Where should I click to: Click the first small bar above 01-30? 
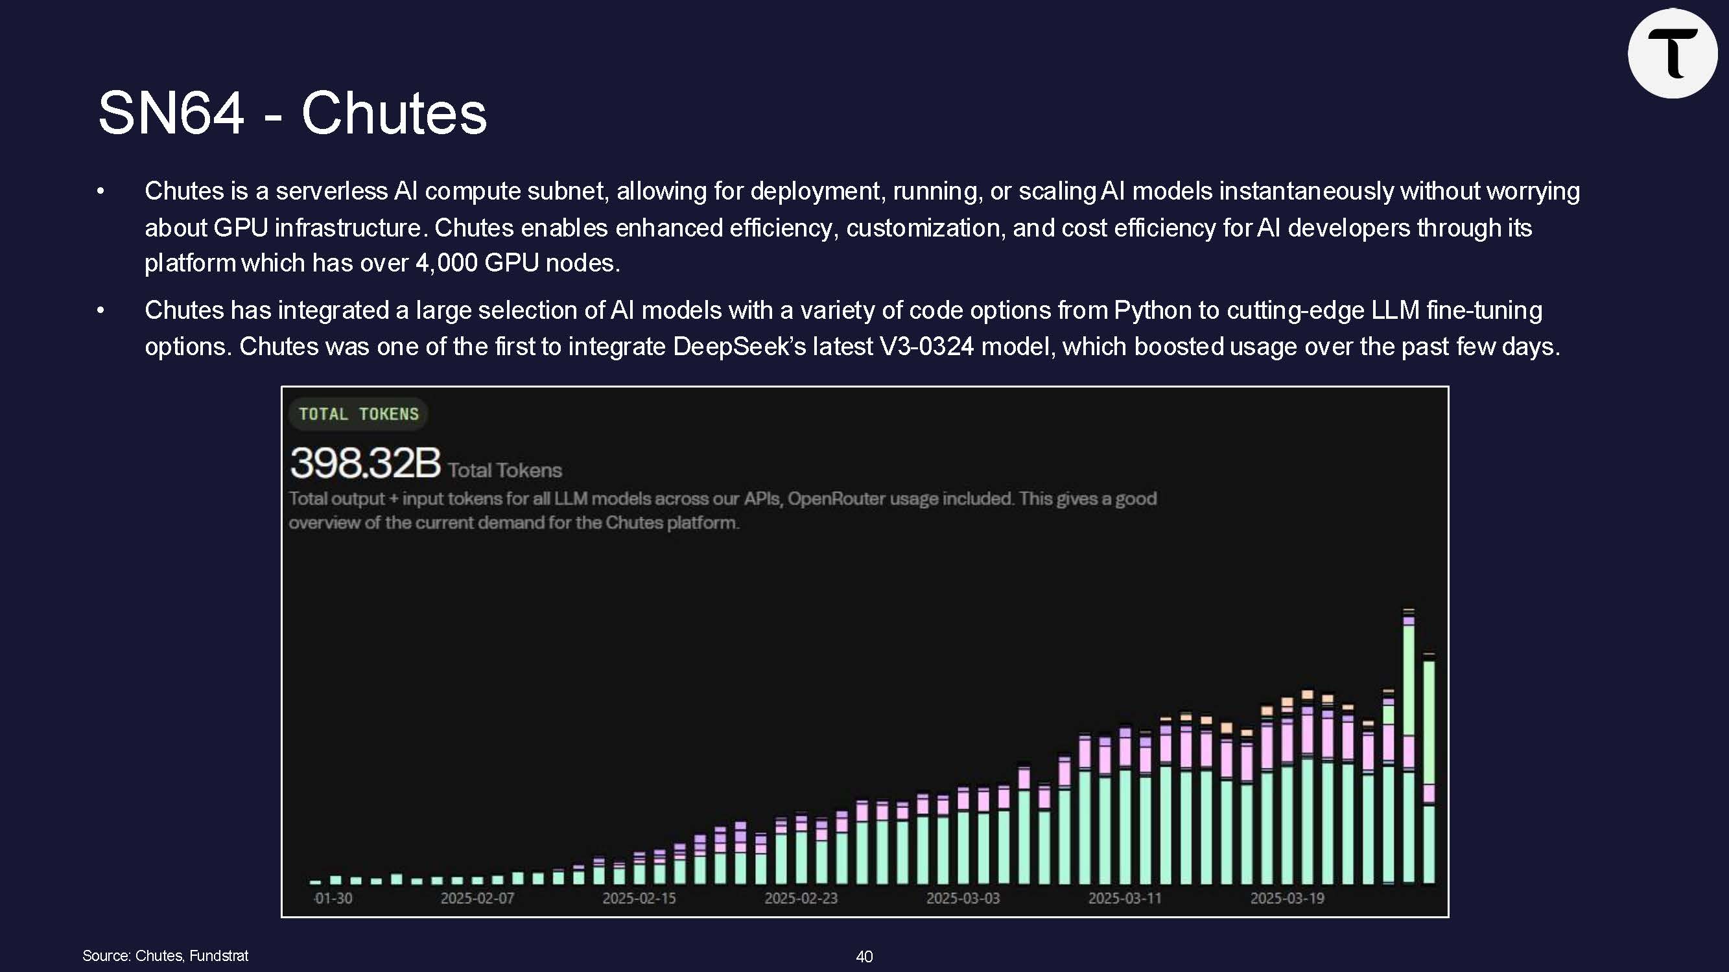click(x=316, y=881)
